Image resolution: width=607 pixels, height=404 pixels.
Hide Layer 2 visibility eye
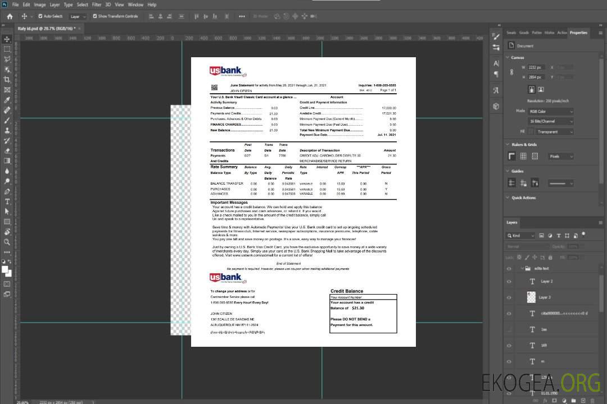(509, 282)
